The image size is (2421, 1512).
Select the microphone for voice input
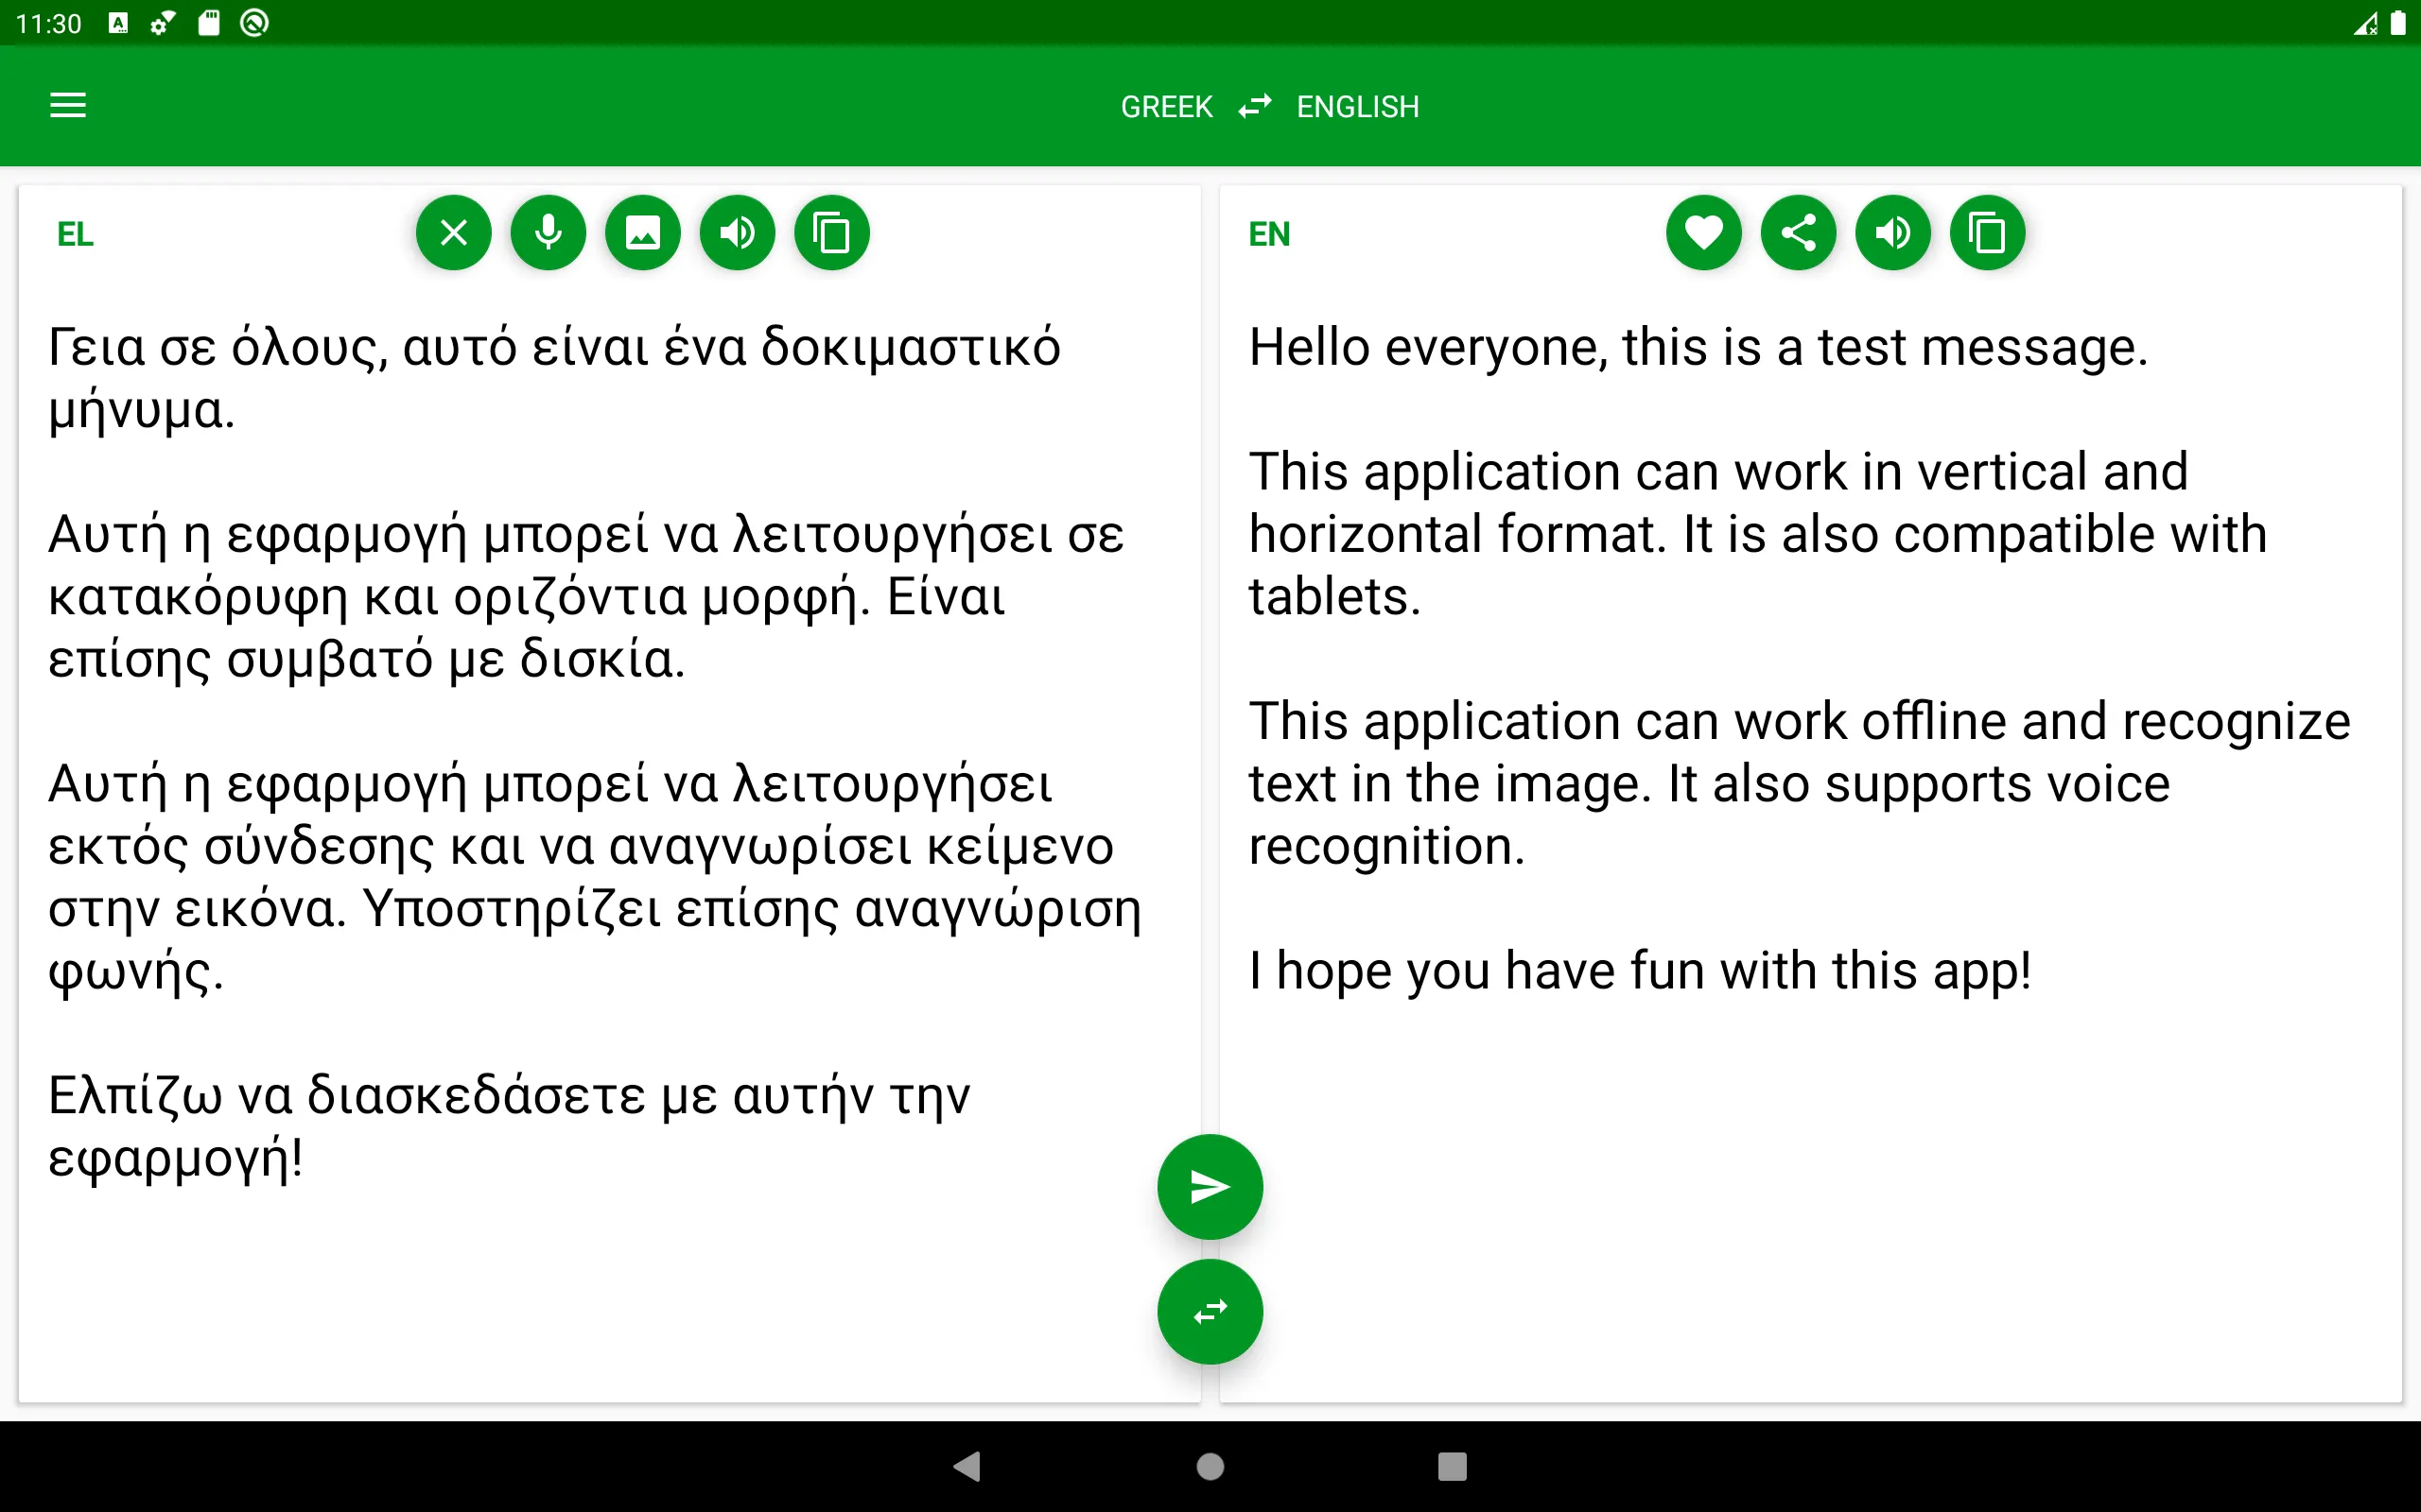[548, 232]
